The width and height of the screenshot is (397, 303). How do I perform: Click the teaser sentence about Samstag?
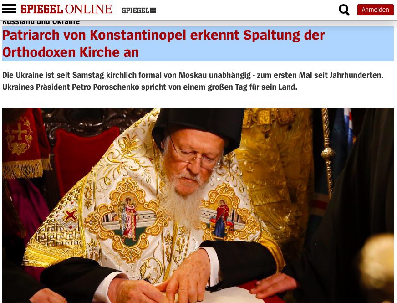[193, 75]
